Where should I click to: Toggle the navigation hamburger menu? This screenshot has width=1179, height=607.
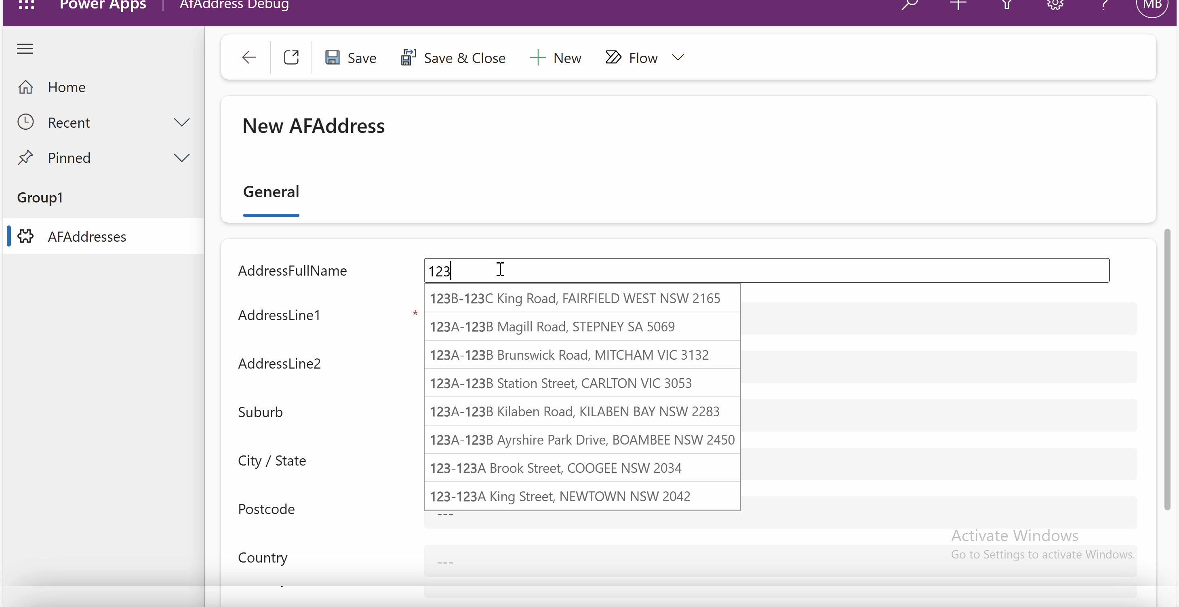click(x=25, y=48)
